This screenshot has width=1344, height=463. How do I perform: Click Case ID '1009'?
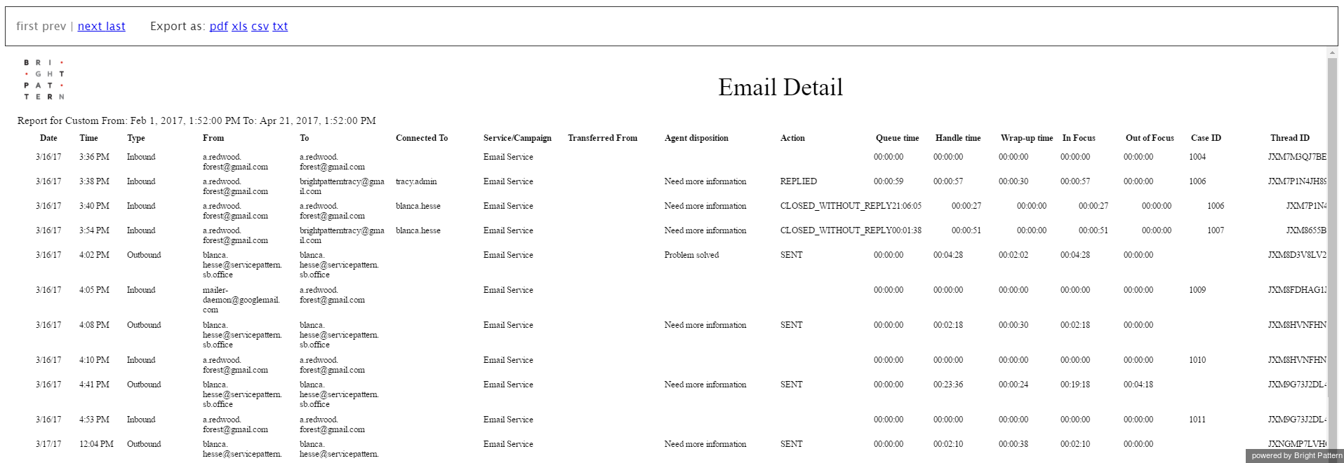[1197, 290]
